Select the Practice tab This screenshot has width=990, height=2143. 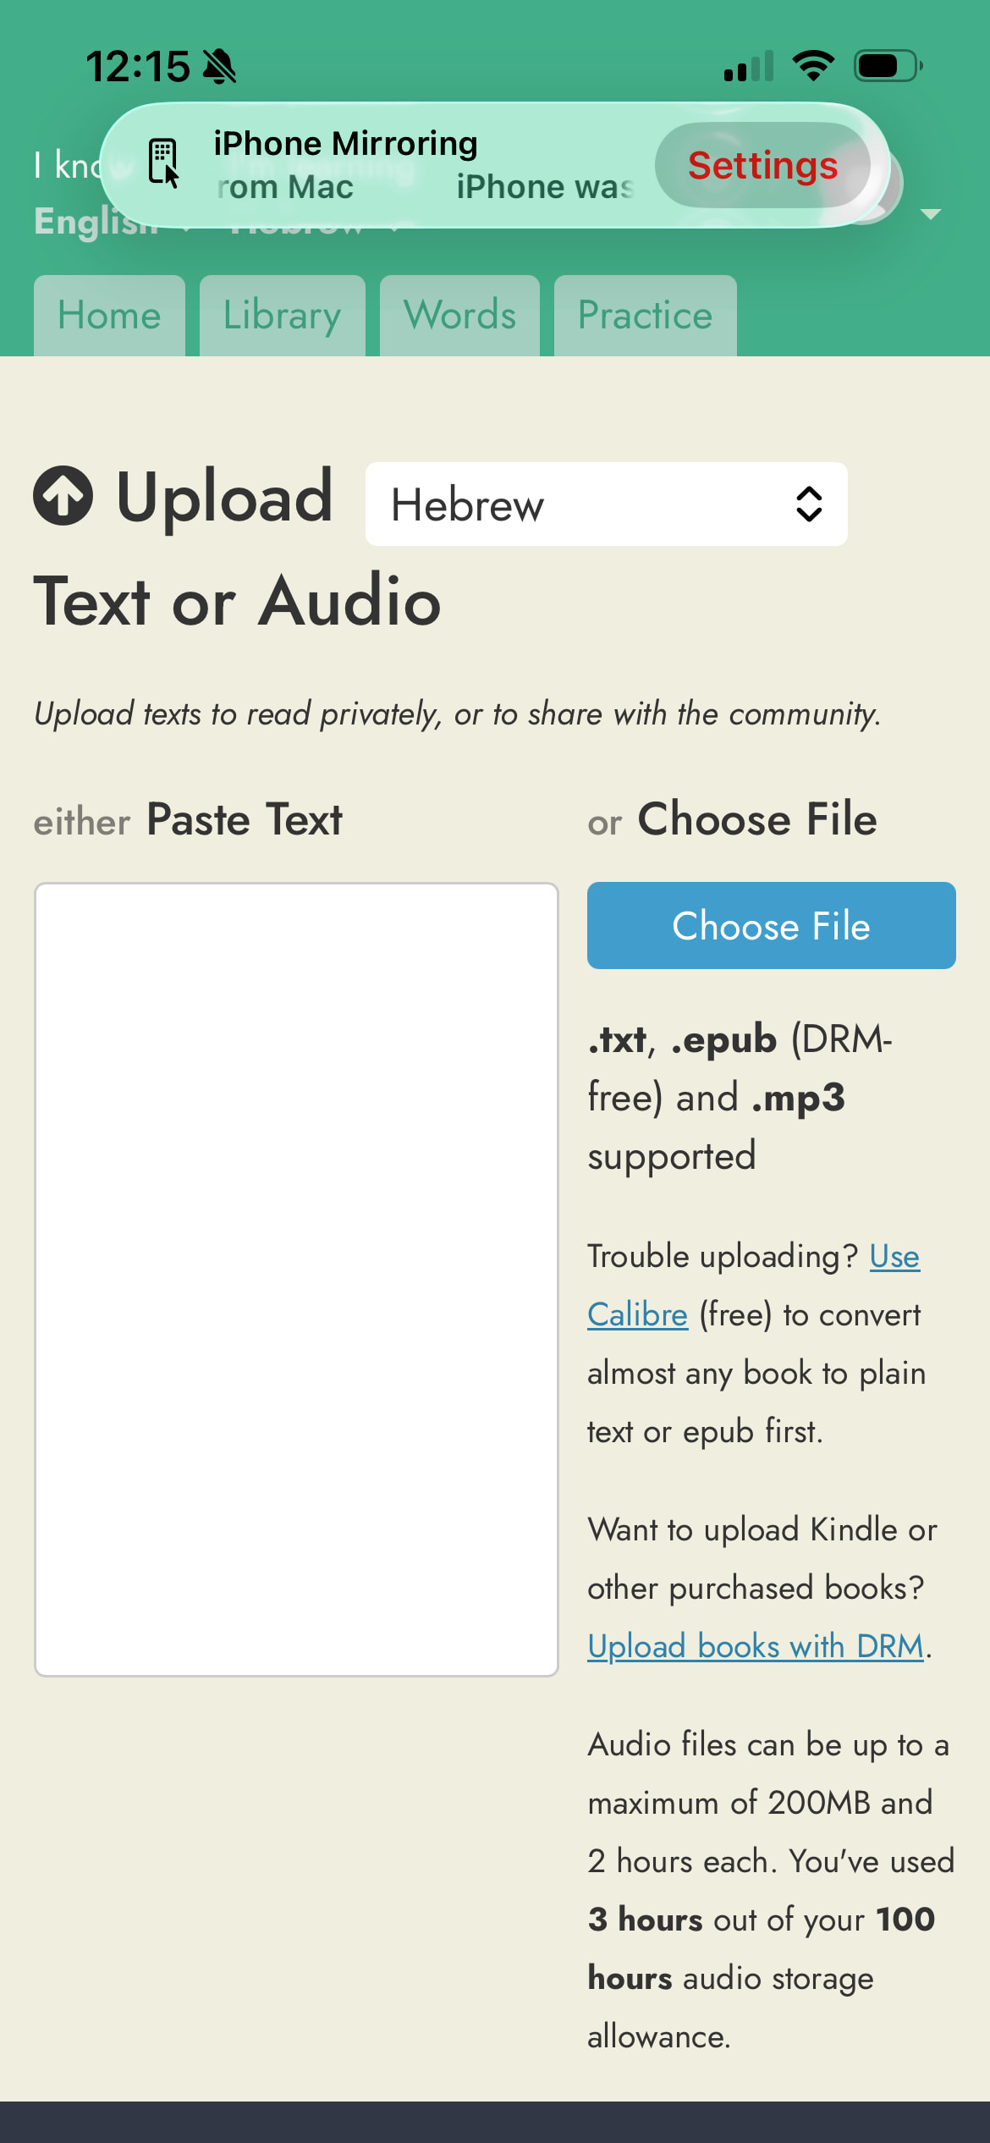[x=645, y=316]
